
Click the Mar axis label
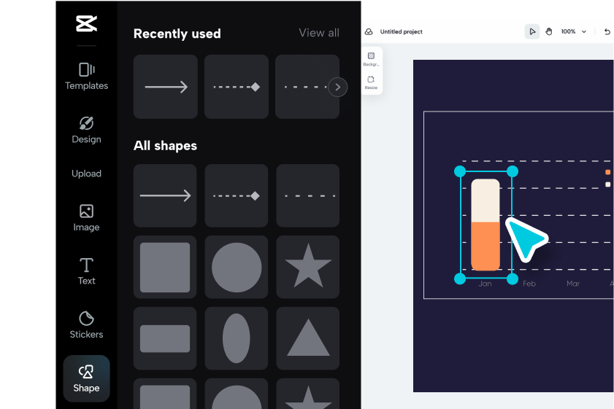click(x=573, y=284)
